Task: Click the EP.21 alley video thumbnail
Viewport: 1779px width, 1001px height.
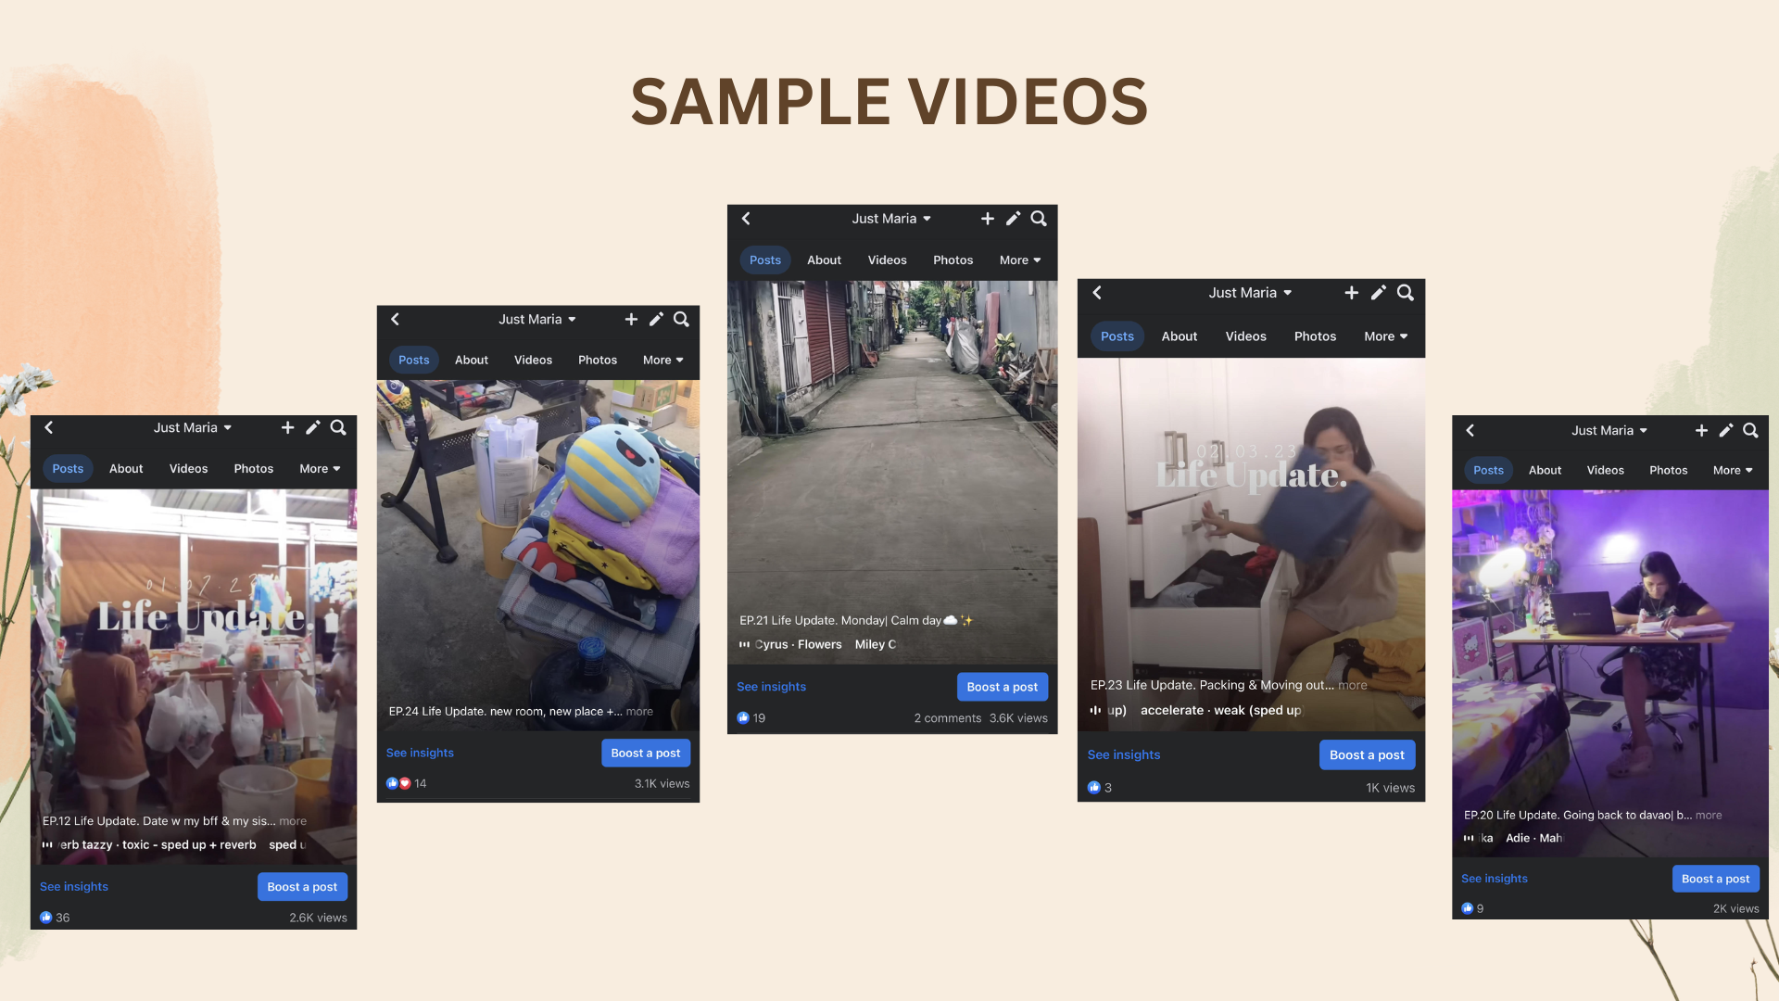Action: (x=891, y=445)
